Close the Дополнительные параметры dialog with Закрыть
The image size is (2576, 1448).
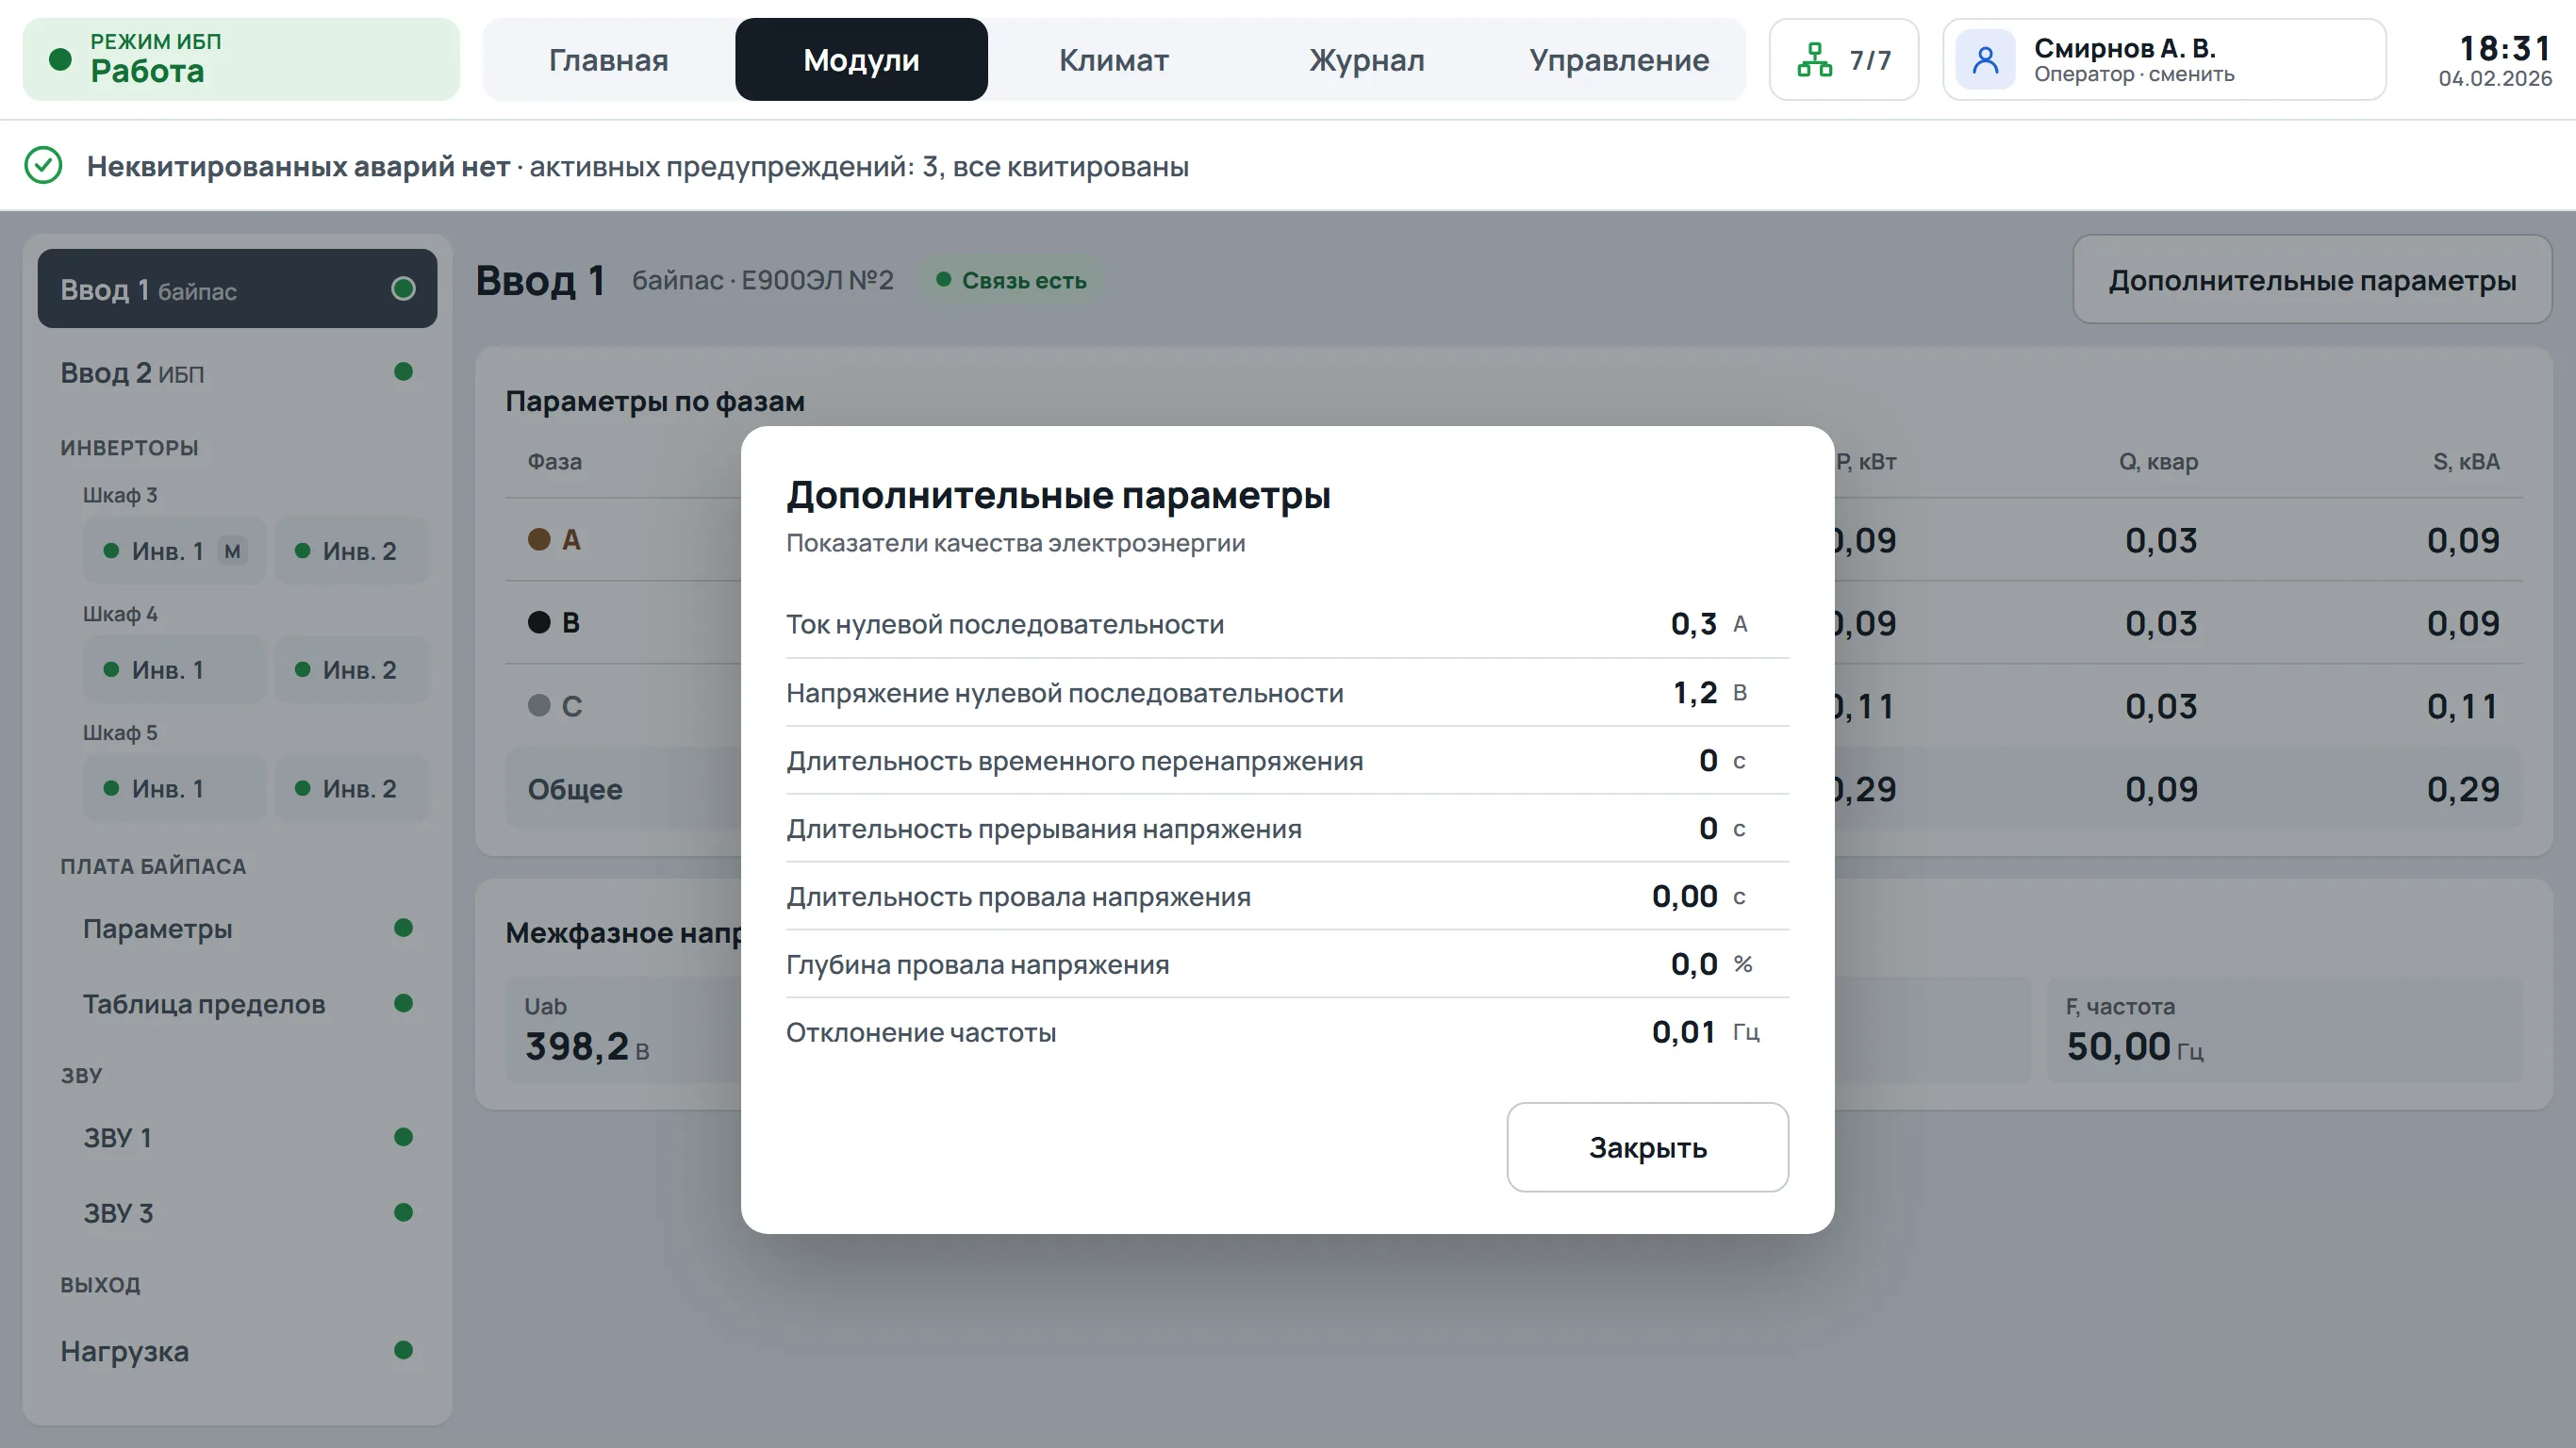click(x=1647, y=1147)
